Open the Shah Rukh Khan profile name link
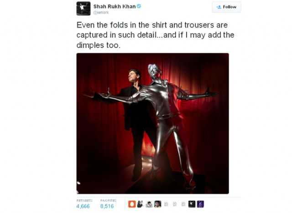292x213 pixels. (115, 6)
